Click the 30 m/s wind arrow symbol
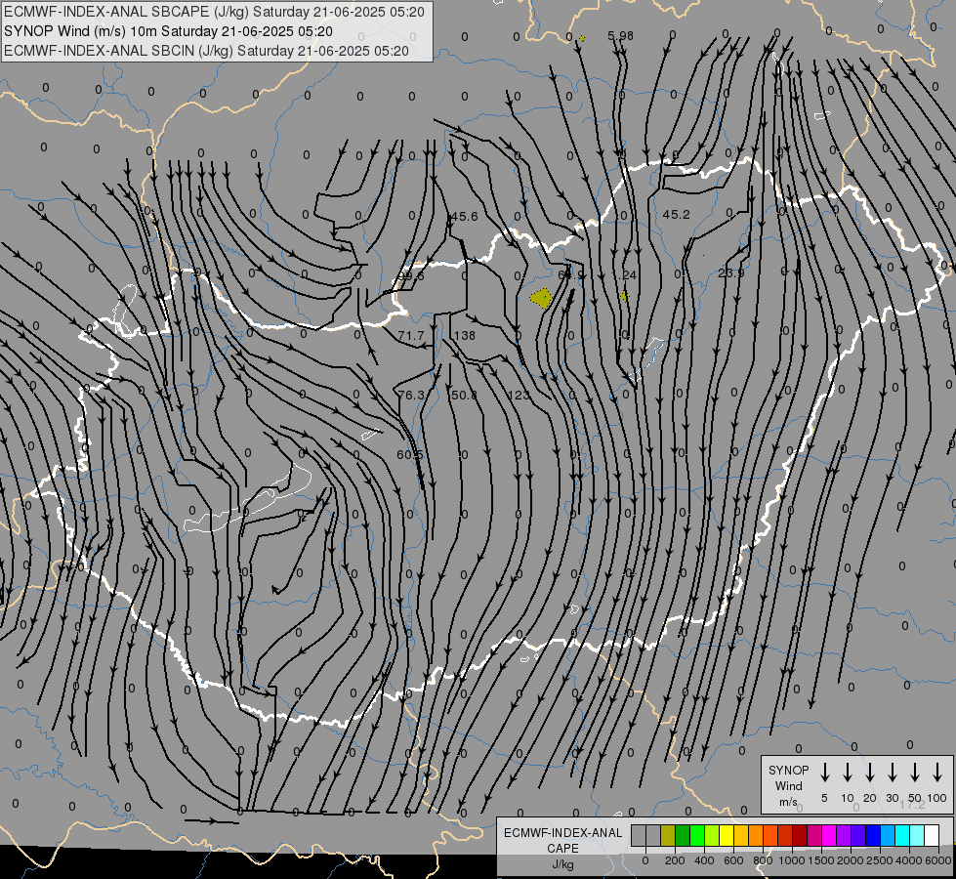Screen dimensions: 956x879 893,773
